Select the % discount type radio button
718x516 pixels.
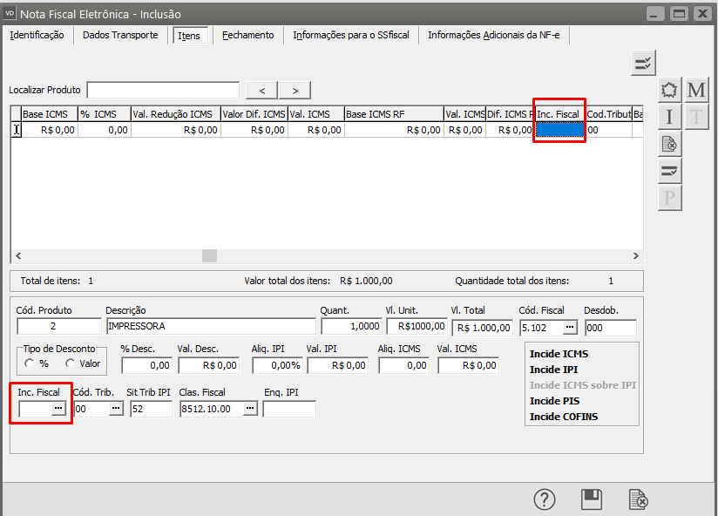click(x=30, y=363)
